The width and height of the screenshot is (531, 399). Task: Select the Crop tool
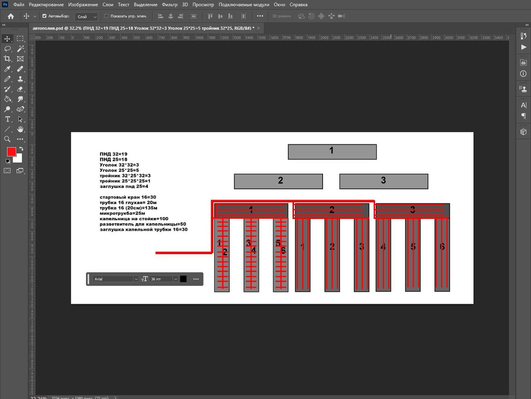pos(8,59)
